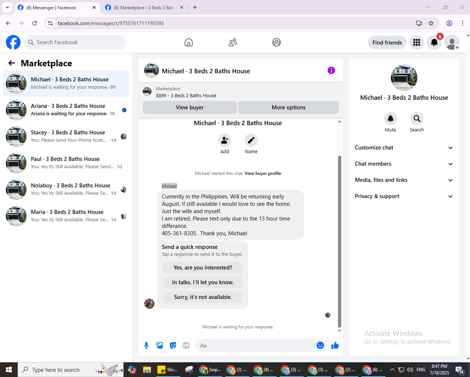View site information icon in address bar

pos(50,23)
